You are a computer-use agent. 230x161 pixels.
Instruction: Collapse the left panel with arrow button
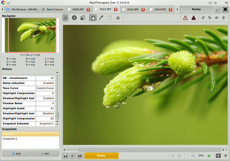(66, 18)
